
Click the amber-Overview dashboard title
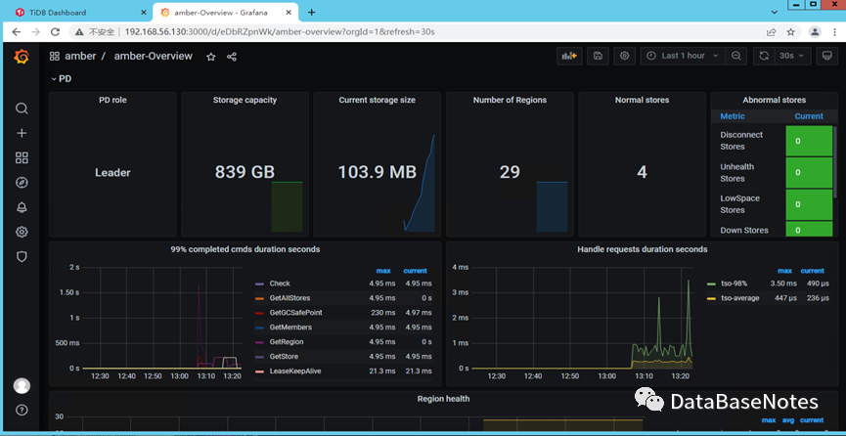click(154, 56)
